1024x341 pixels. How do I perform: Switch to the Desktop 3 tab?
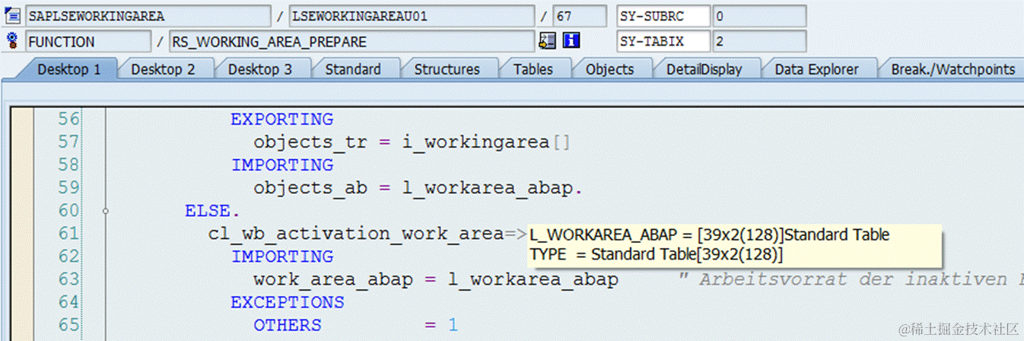pos(260,69)
